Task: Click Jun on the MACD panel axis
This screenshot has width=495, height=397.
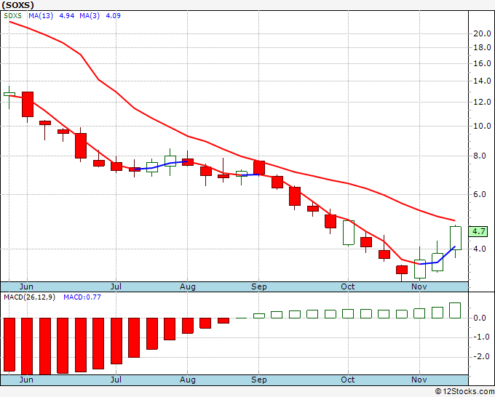Action: point(26,380)
